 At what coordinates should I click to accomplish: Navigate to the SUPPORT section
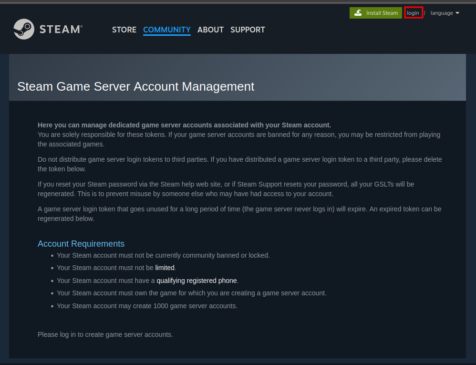click(x=248, y=30)
